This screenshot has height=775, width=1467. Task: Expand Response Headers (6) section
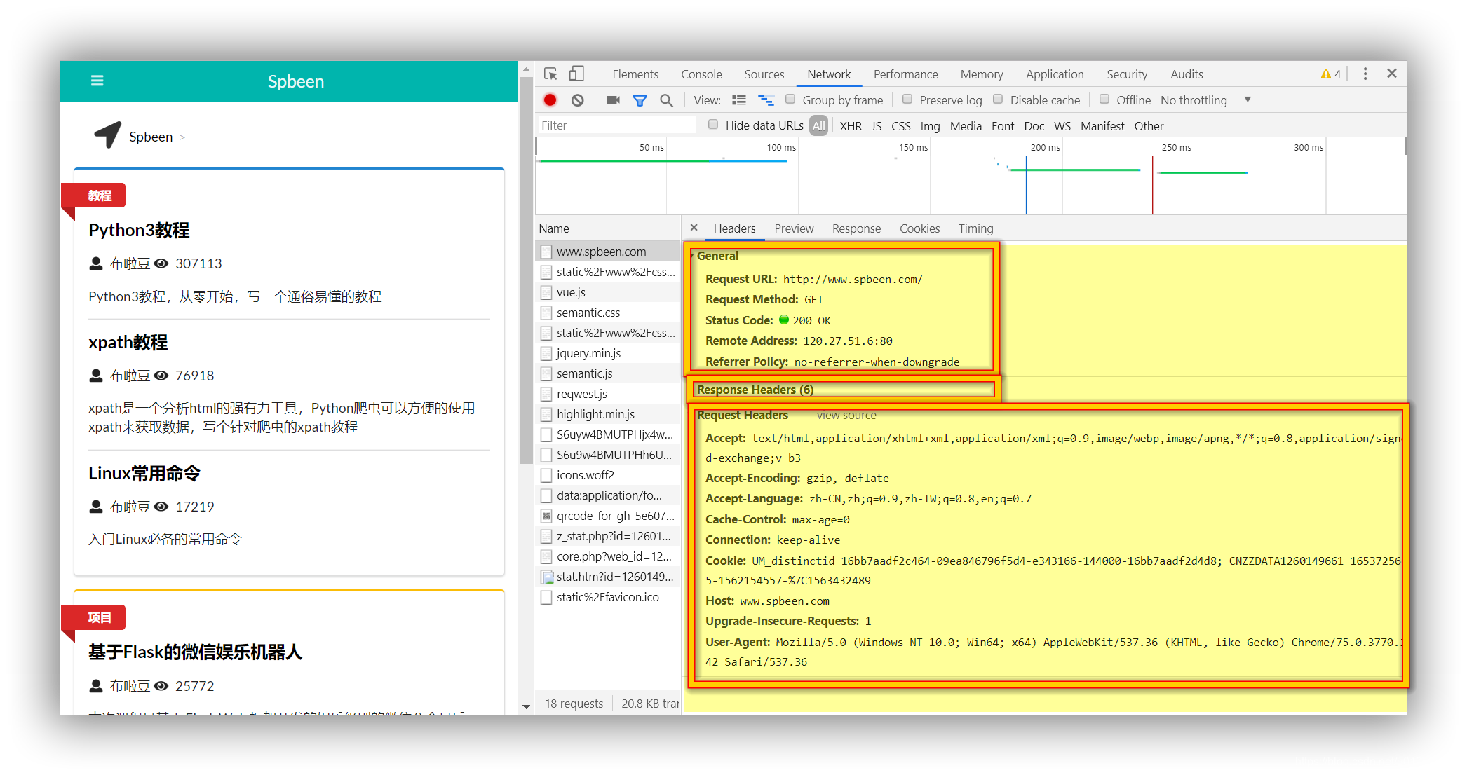[755, 390]
